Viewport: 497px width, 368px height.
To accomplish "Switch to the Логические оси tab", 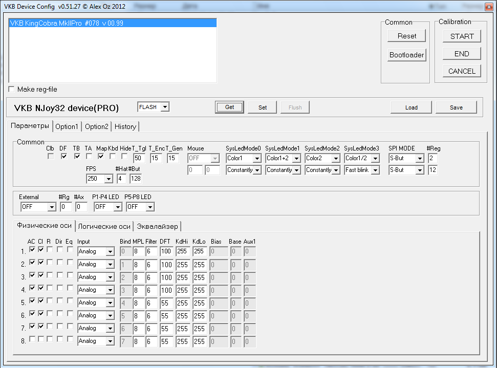I will [x=104, y=226].
